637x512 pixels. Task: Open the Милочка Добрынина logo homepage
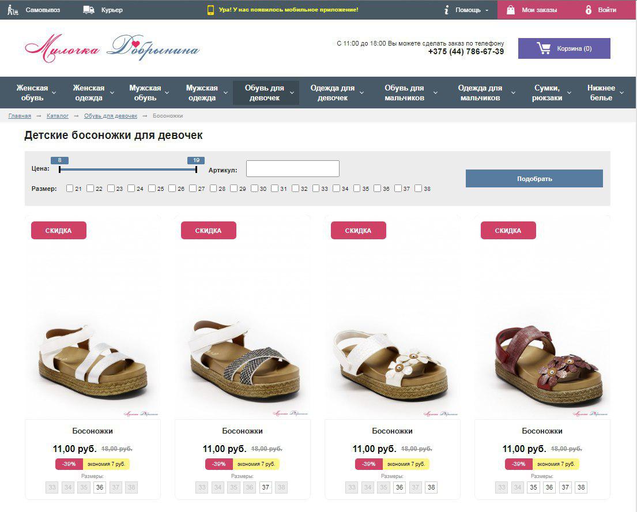(112, 48)
